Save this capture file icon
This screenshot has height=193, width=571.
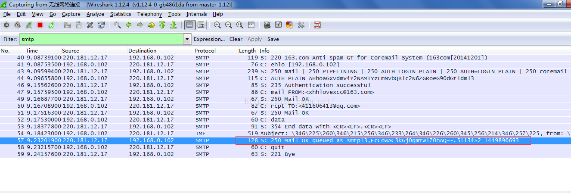pos(79,25)
